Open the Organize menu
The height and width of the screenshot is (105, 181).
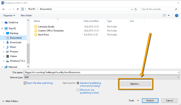coord(9,15)
